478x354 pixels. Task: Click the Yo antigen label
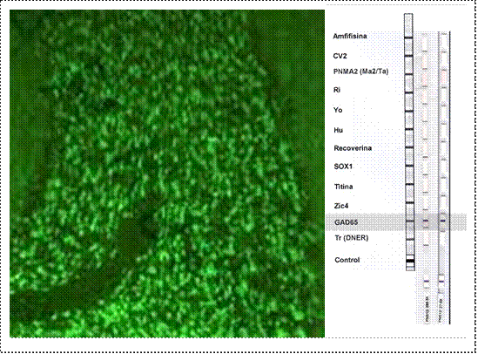(338, 110)
